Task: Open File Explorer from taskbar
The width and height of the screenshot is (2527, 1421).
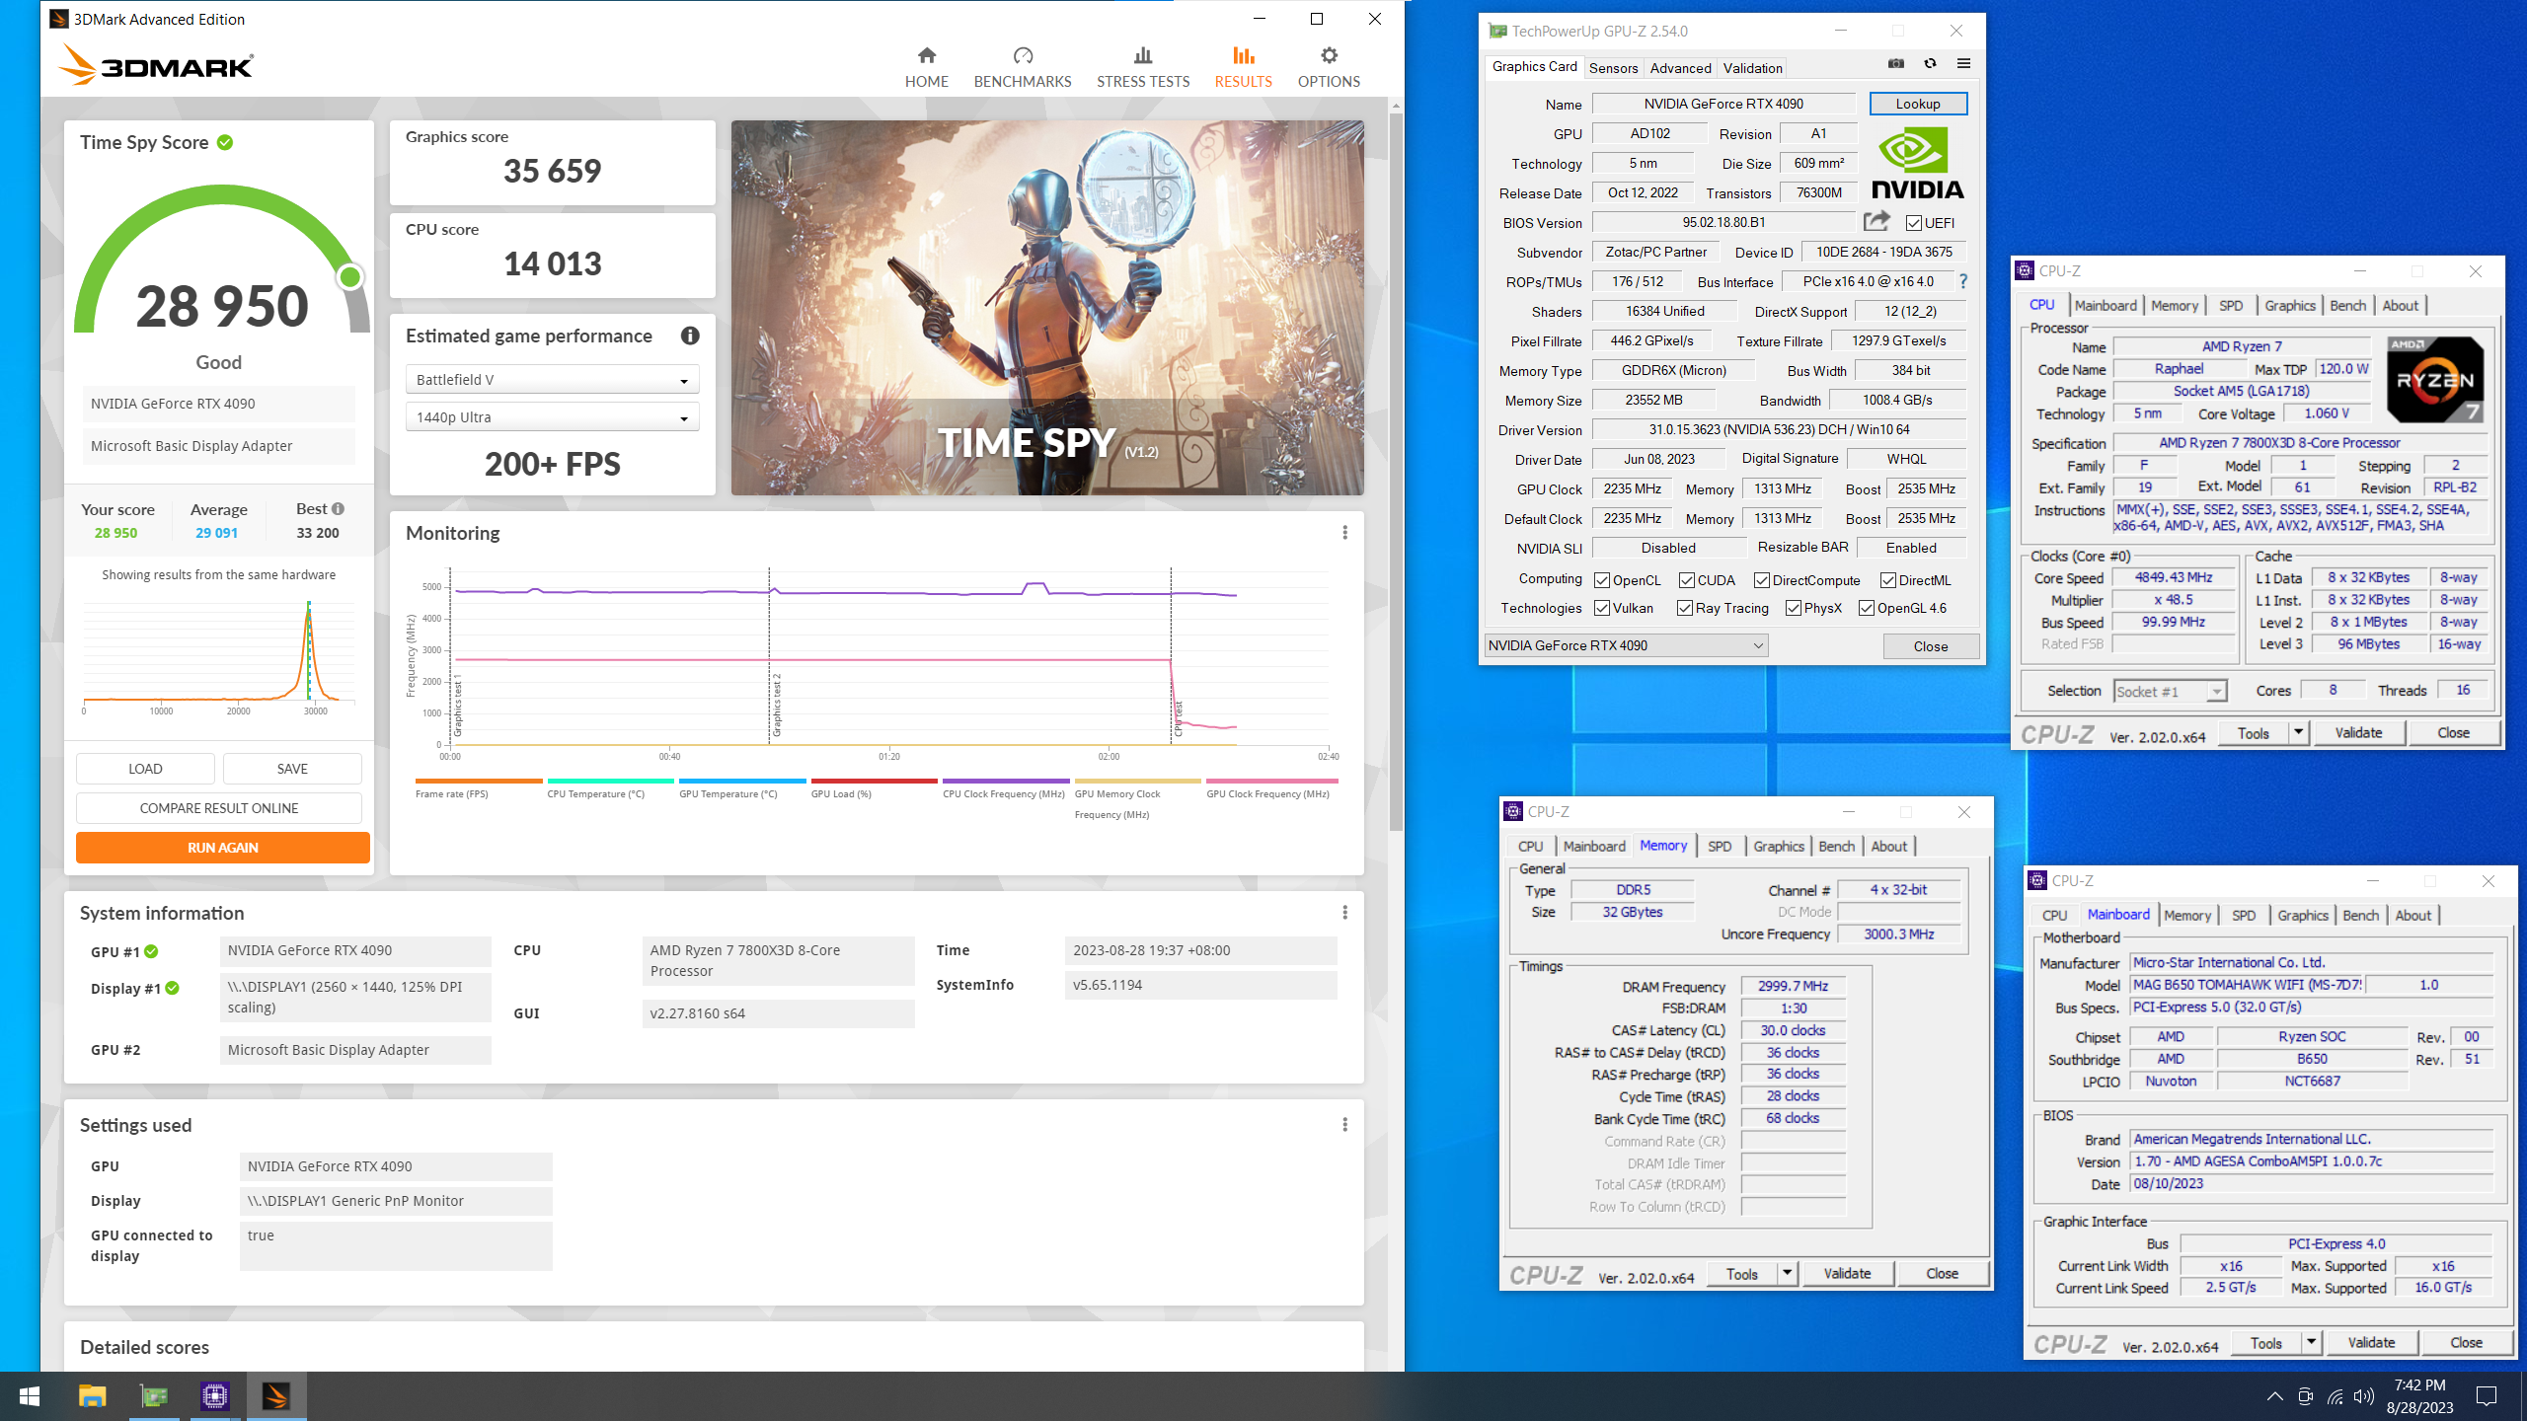Action: (92, 1396)
